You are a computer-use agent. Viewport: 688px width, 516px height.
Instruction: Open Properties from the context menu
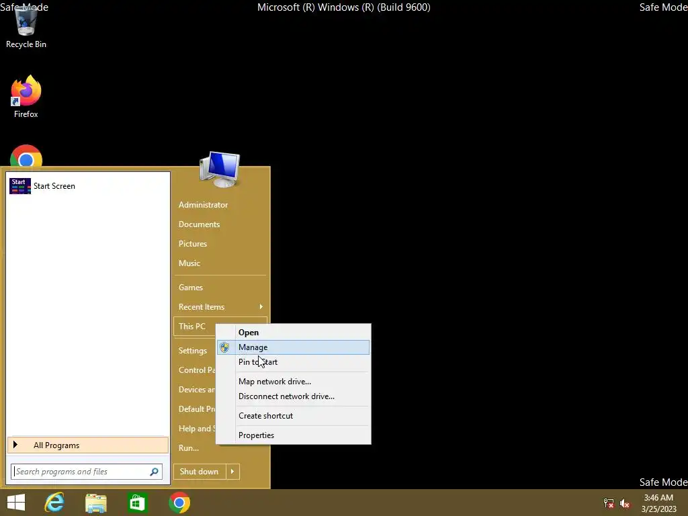(294, 435)
